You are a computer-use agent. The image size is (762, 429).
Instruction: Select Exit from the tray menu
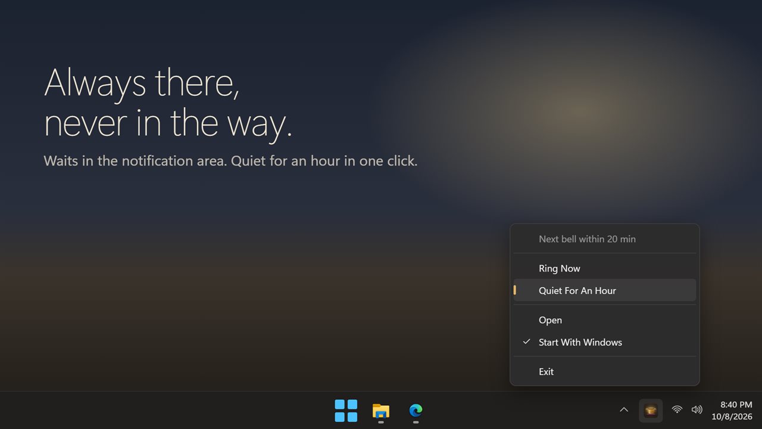point(605,371)
